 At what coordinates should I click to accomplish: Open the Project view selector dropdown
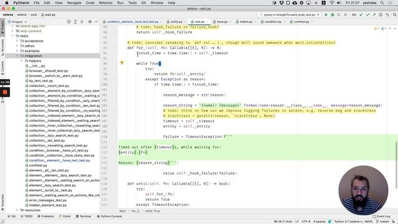click(17, 22)
